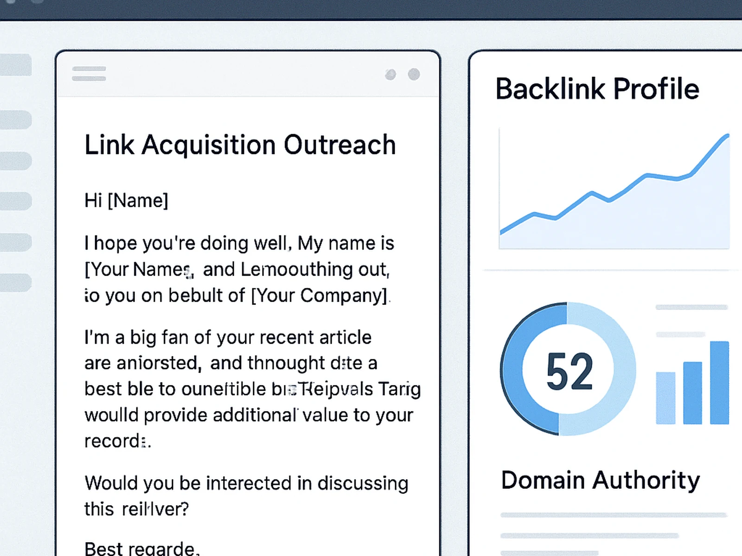Viewport: 742px width, 556px height.
Task: Click the bar chart icon beside the gauge
Action: [692, 383]
